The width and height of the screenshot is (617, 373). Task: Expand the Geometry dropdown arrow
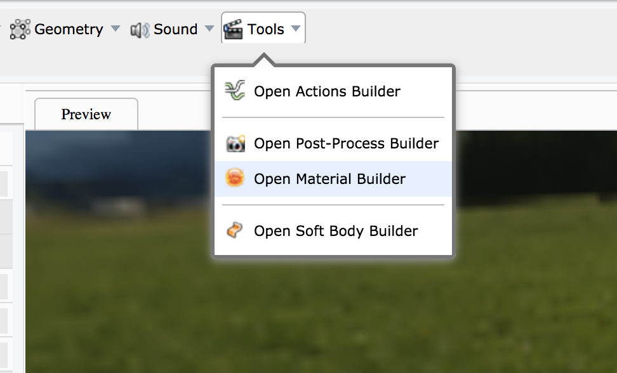pyautogui.click(x=115, y=29)
